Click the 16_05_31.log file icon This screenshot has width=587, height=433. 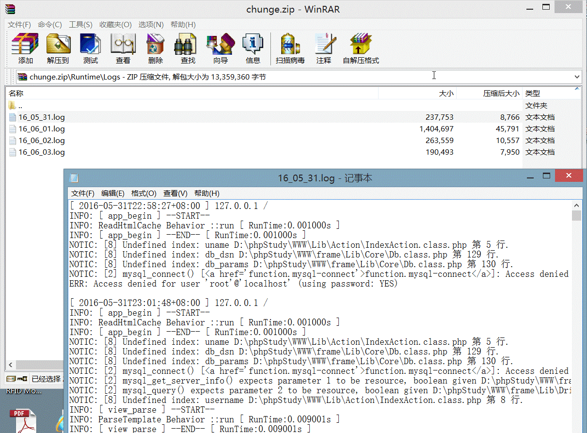(x=13, y=117)
